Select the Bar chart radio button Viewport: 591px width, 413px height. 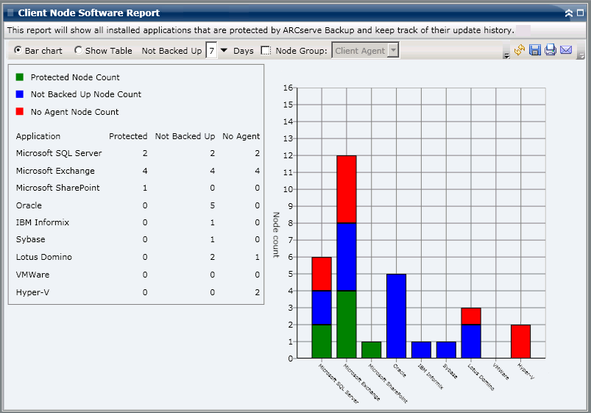18,50
